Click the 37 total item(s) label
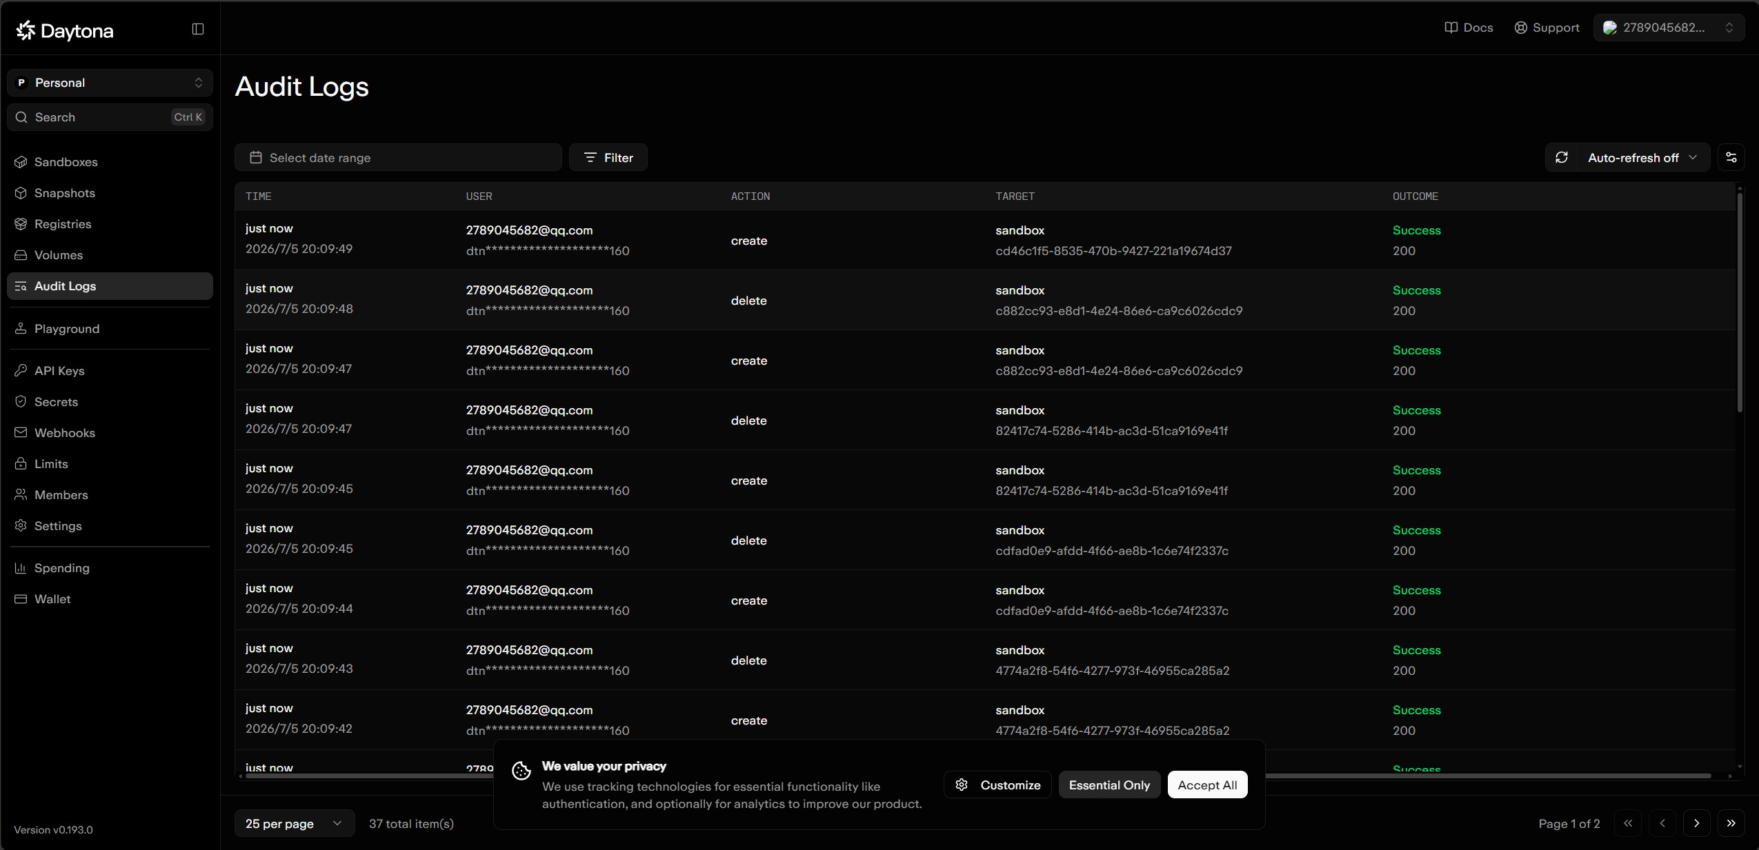This screenshot has width=1759, height=850. (411, 824)
